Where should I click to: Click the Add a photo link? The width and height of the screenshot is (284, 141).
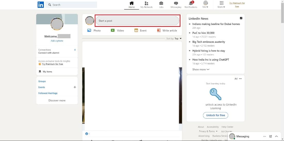[57, 41]
